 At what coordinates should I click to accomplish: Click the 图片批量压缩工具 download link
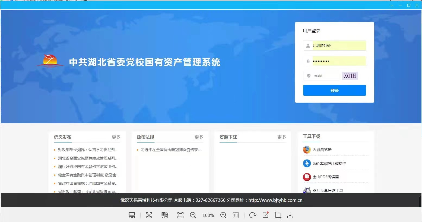point(328,190)
